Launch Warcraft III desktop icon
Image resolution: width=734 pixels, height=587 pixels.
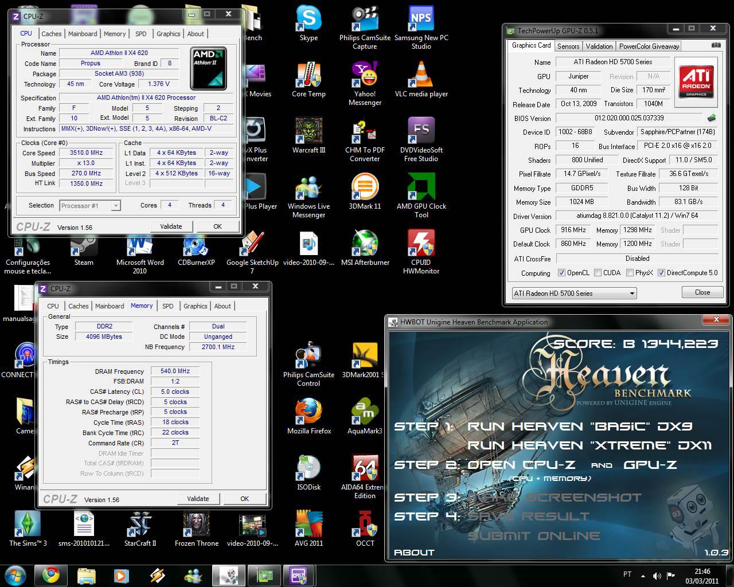[309, 135]
